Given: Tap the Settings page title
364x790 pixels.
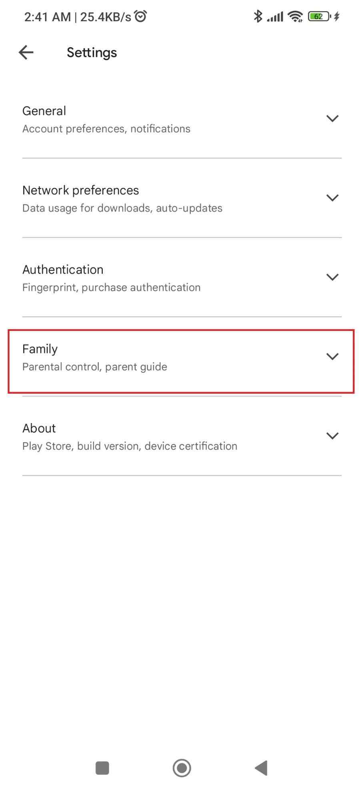Looking at the screenshot, I should tap(92, 52).
